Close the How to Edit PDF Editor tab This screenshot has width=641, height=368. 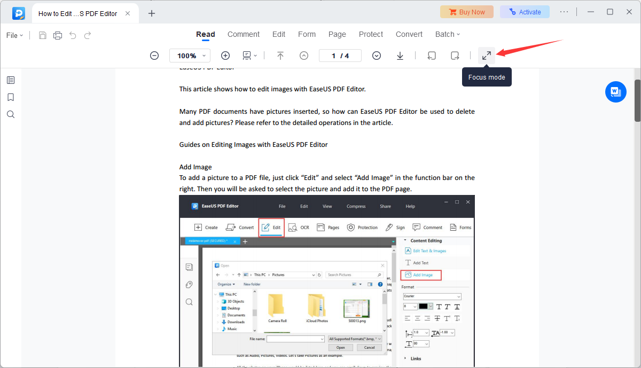128,13
